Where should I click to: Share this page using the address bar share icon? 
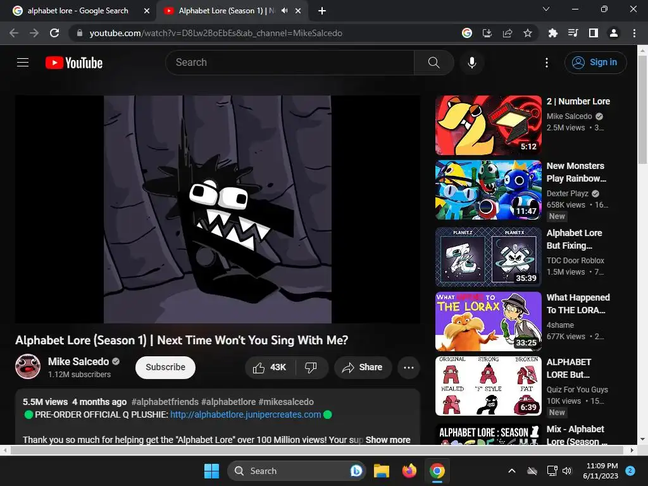coord(508,33)
